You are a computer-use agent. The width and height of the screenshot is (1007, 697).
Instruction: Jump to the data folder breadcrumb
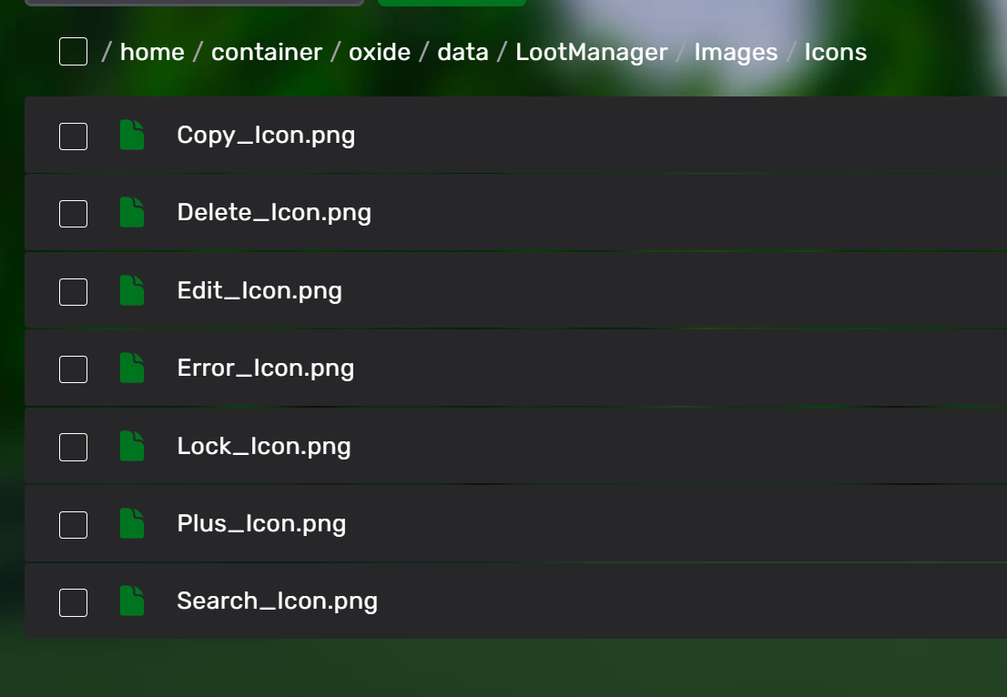(x=463, y=53)
